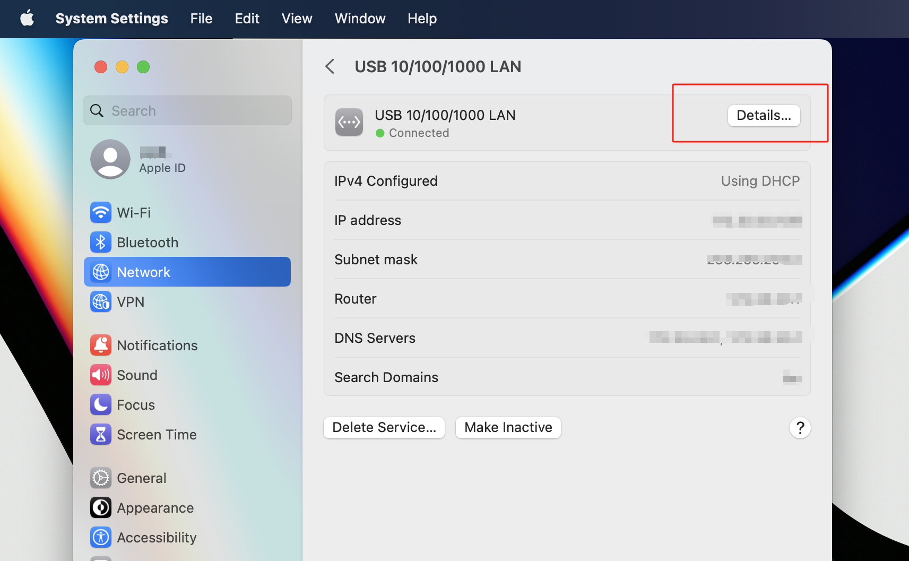This screenshot has height=561, width=909.
Task: Click the DNS Servers row label
Action: tap(375, 338)
